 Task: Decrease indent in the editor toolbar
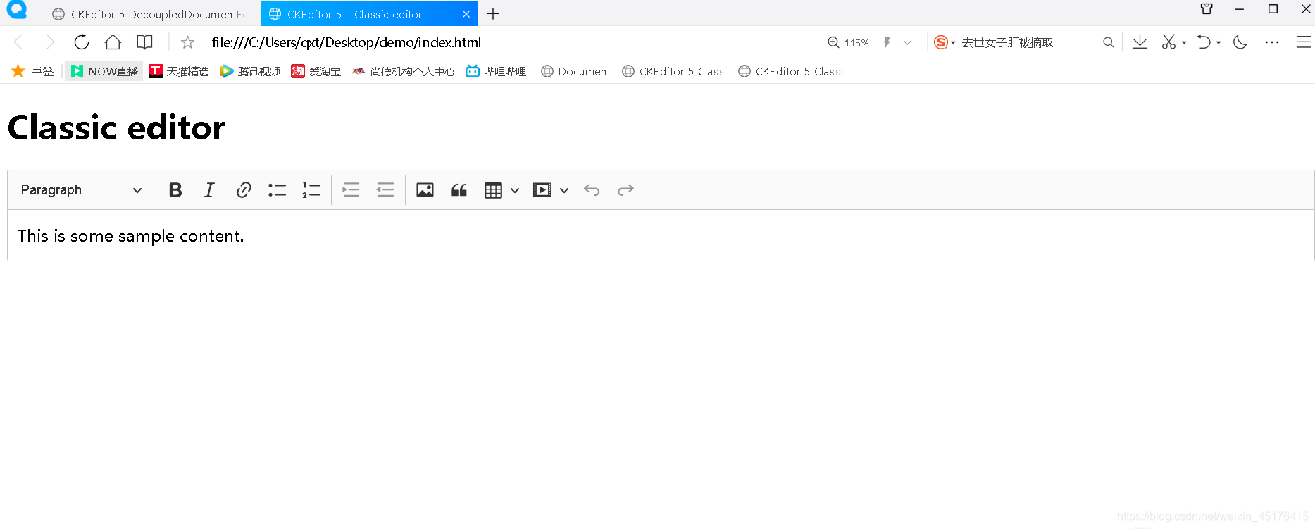(x=385, y=190)
